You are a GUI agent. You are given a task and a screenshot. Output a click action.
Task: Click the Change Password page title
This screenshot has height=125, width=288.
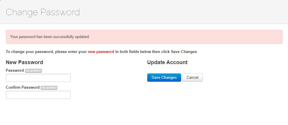pyautogui.click(x=43, y=12)
